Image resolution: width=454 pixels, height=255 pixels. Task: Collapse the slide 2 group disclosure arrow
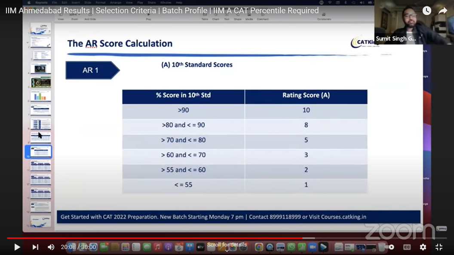[28, 42]
